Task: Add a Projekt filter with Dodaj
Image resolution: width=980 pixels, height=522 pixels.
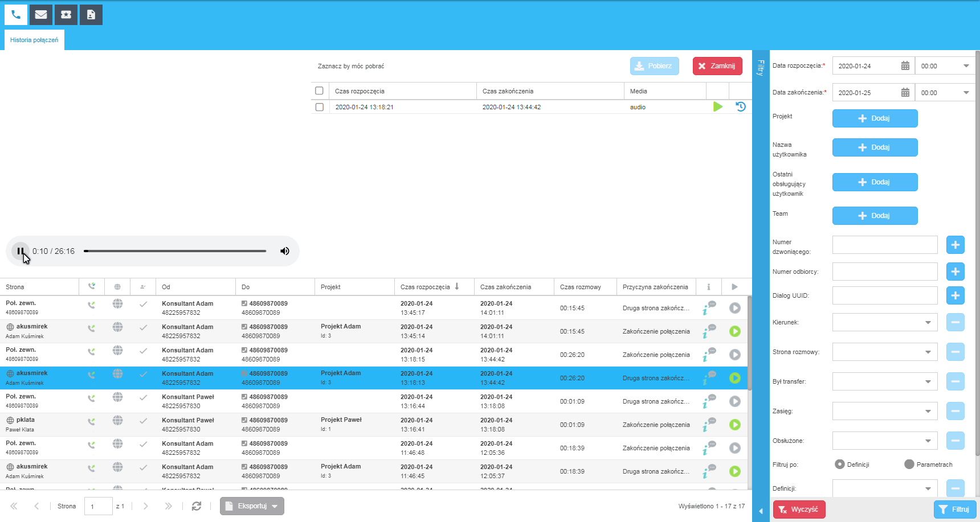Action: click(875, 118)
